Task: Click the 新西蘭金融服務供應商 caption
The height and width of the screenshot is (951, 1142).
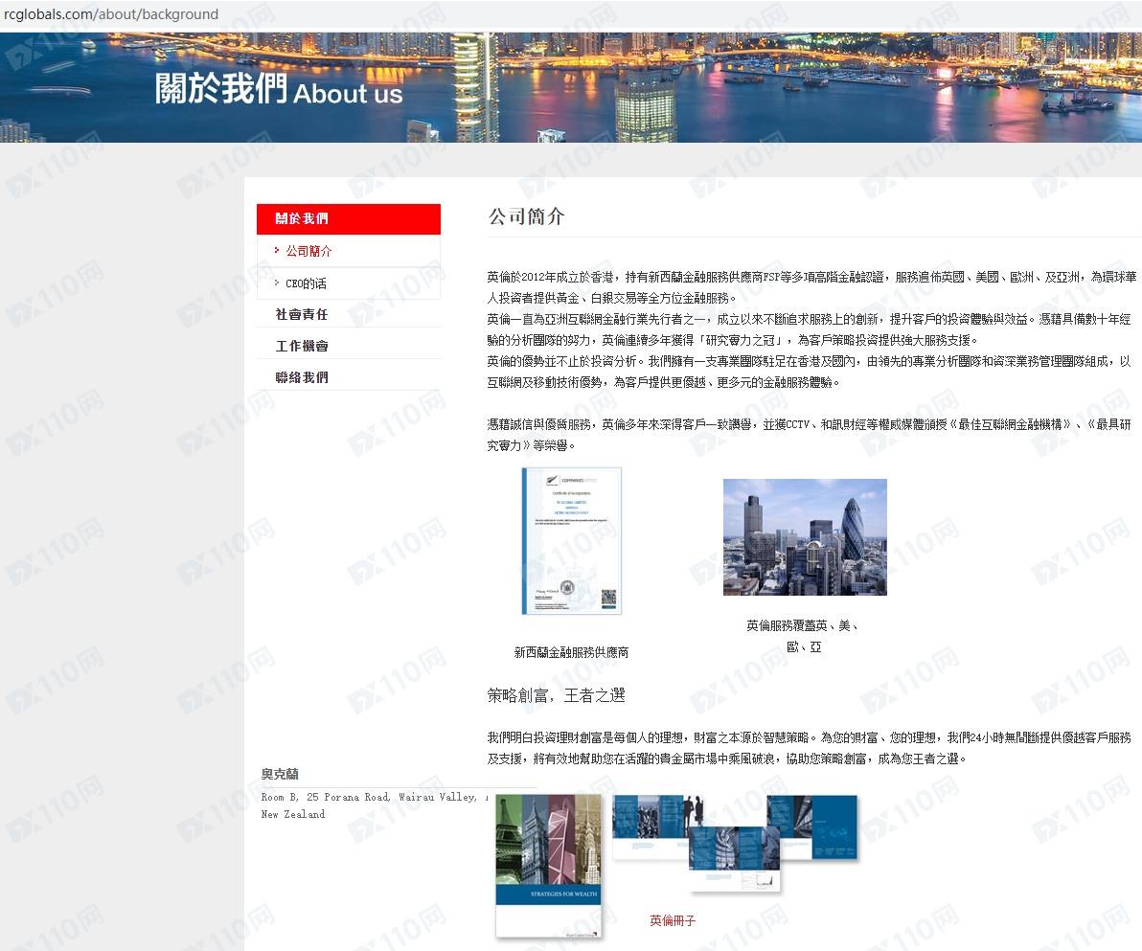Action: click(571, 652)
